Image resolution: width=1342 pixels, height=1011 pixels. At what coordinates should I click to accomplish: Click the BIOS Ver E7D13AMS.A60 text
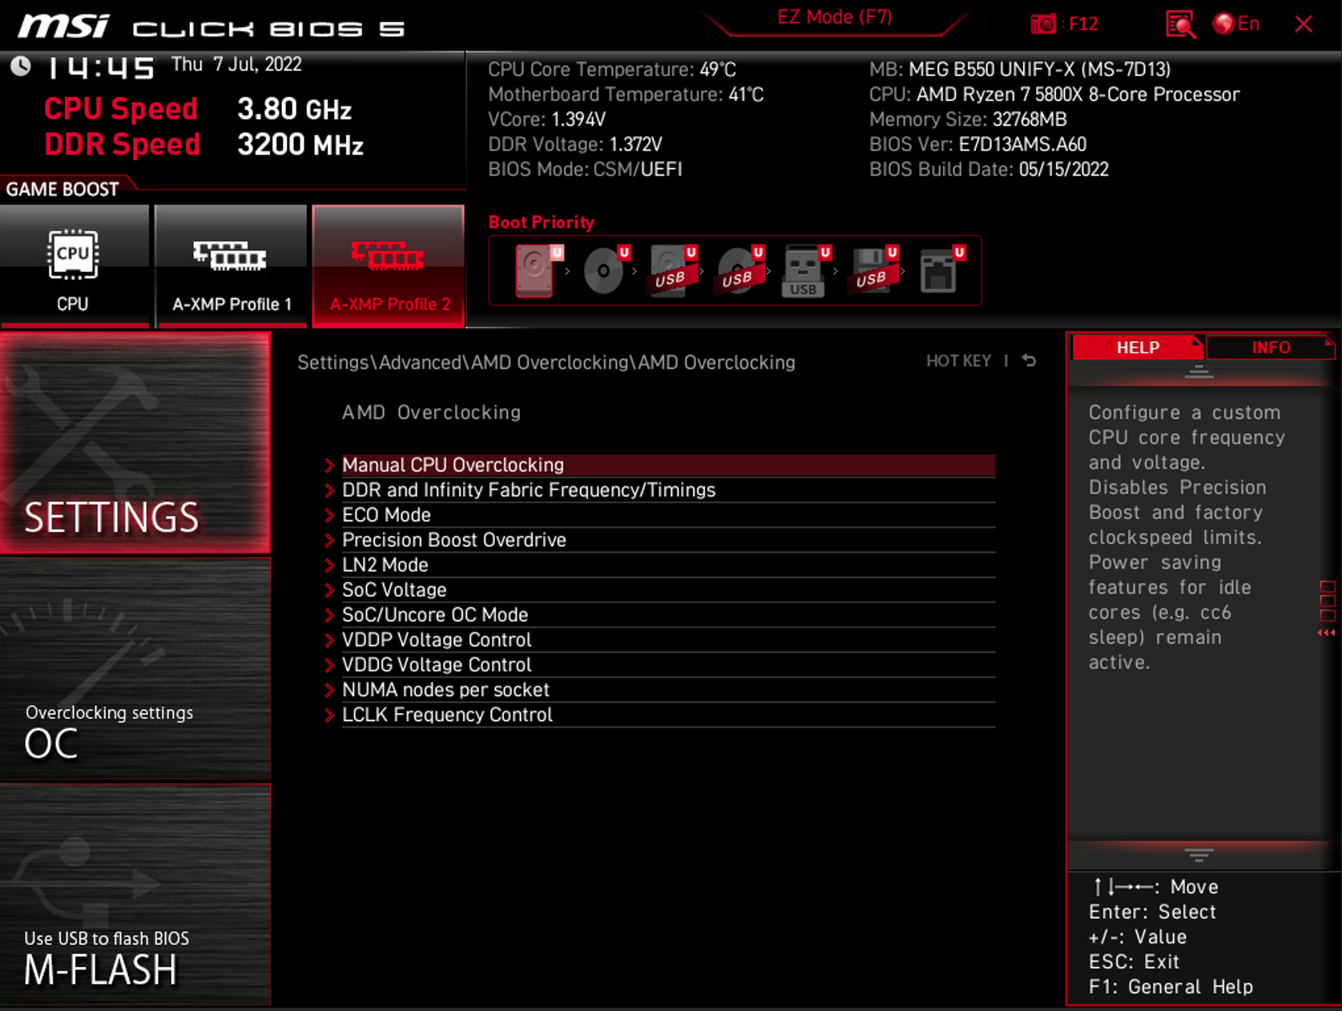tap(977, 144)
